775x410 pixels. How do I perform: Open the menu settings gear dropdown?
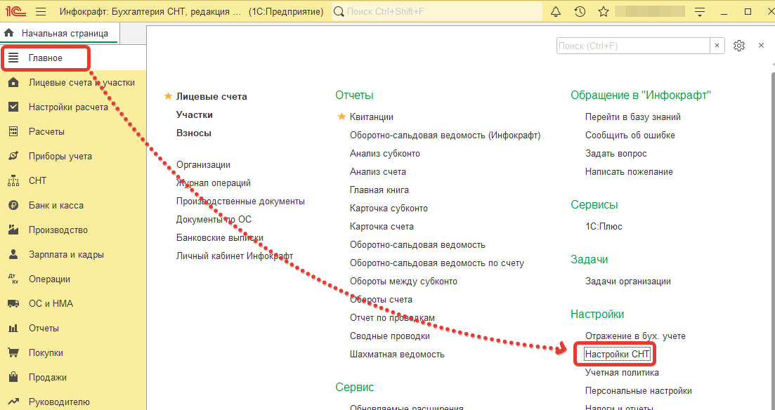[739, 46]
